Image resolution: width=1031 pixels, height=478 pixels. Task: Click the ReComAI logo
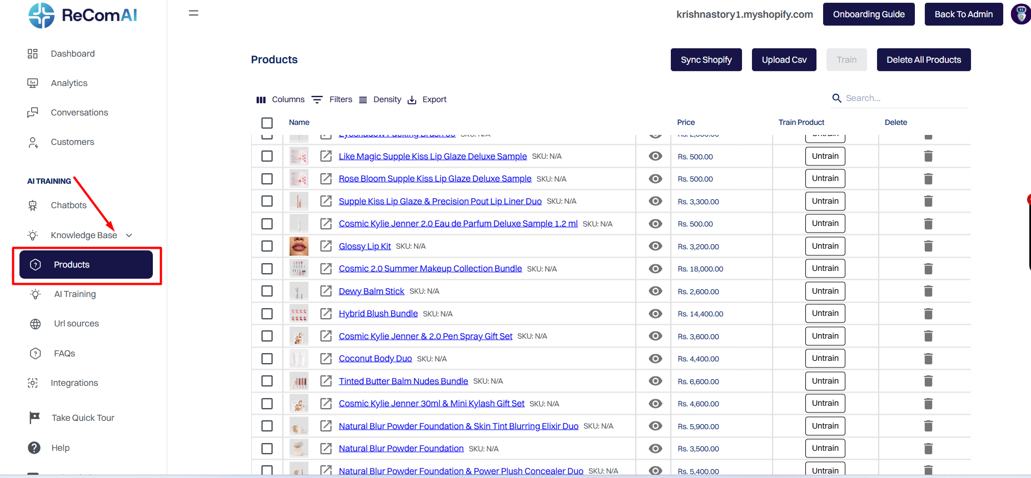[83, 15]
